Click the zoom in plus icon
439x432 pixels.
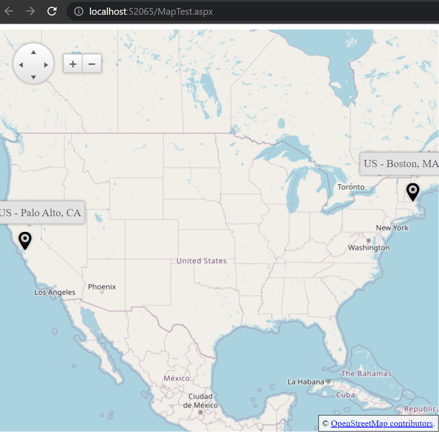click(x=72, y=63)
